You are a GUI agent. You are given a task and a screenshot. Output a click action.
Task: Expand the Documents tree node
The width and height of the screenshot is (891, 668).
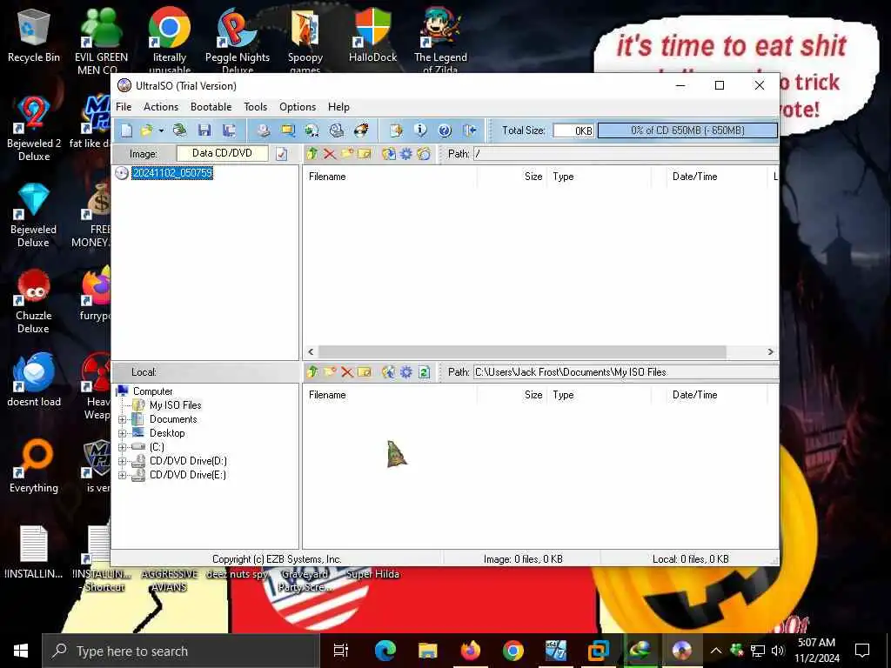122,420
